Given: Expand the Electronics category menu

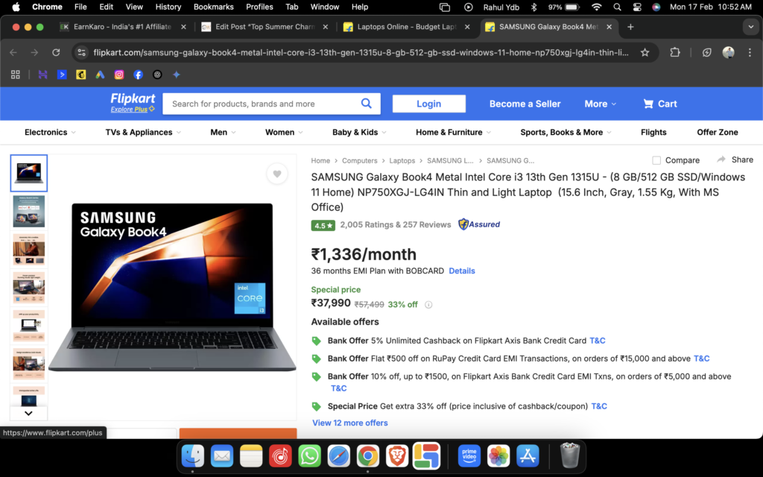Looking at the screenshot, I should (50, 133).
